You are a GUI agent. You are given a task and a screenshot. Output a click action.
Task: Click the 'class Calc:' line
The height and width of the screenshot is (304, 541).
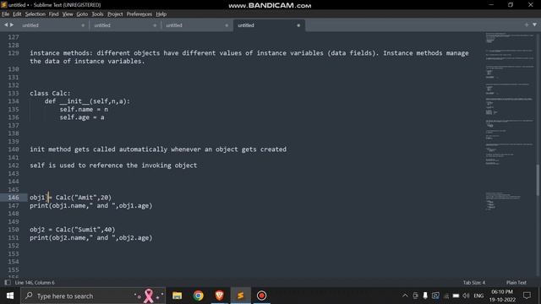(x=50, y=93)
